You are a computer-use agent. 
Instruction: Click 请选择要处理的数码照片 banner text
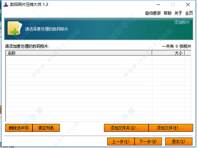coord(47,29)
